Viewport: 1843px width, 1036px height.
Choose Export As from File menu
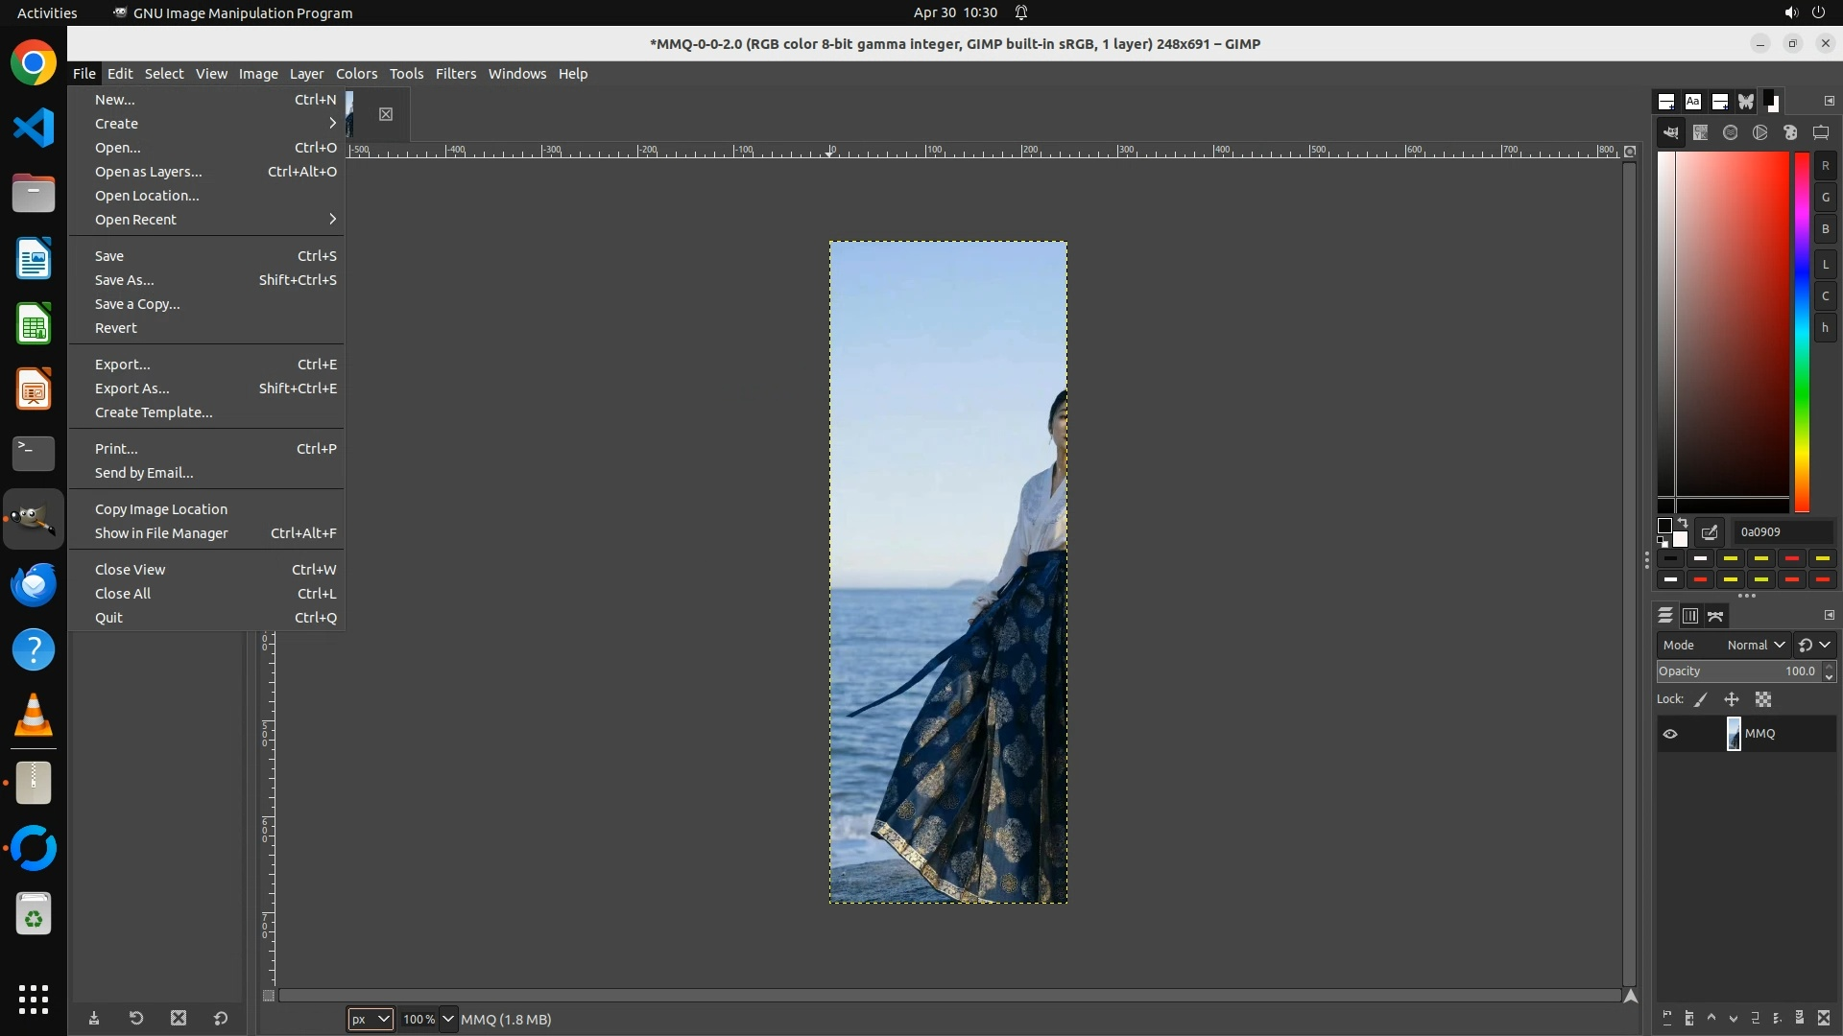(x=132, y=388)
